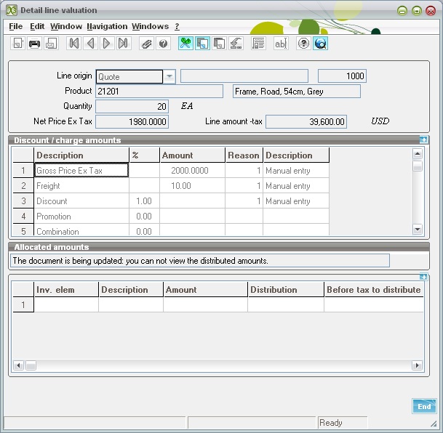Click the Discount percent 1.00 cell
The width and height of the screenshot is (443, 433).
[x=144, y=201]
